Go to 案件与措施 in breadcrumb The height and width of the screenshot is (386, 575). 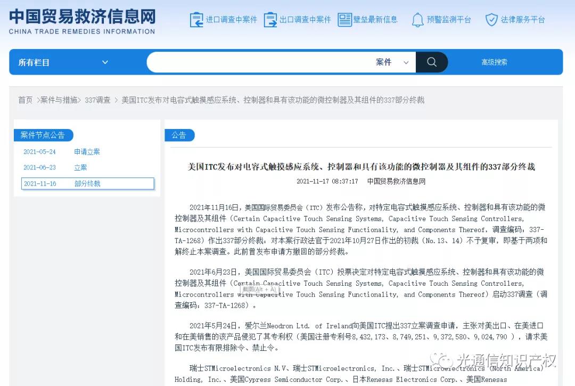tap(59, 100)
